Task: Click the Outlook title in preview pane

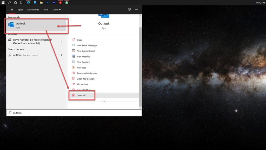Action: coord(104,24)
